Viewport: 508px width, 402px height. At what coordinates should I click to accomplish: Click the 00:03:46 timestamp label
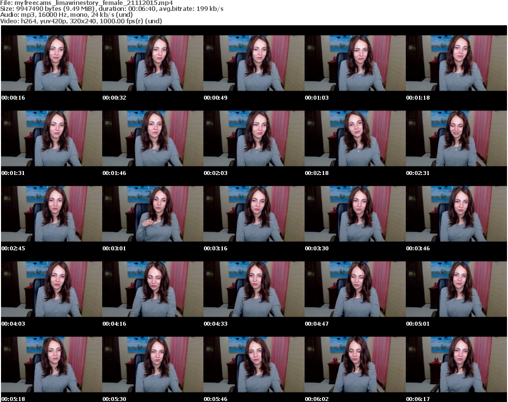click(418, 248)
